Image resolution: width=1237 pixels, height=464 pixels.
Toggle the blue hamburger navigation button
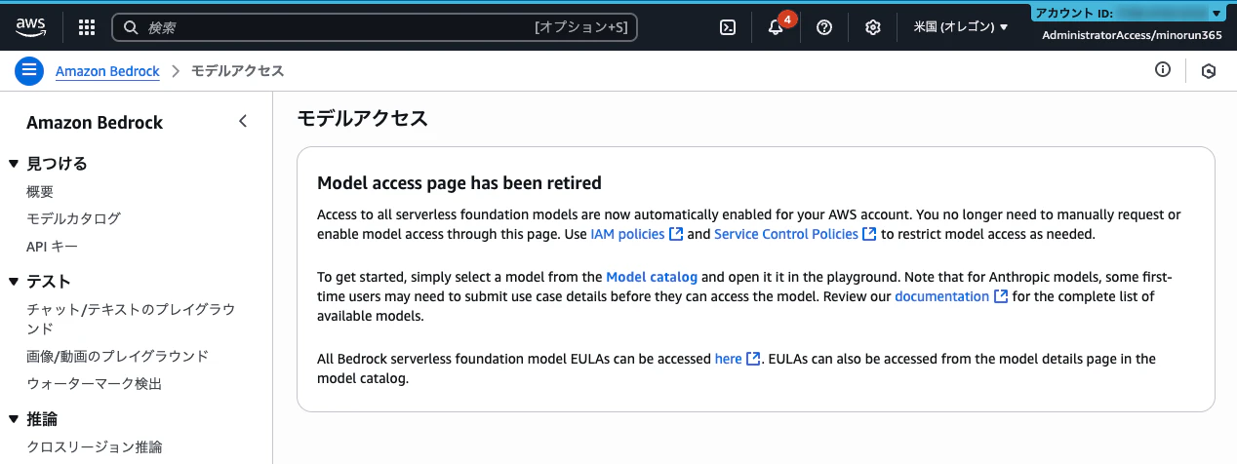coord(29,71)
